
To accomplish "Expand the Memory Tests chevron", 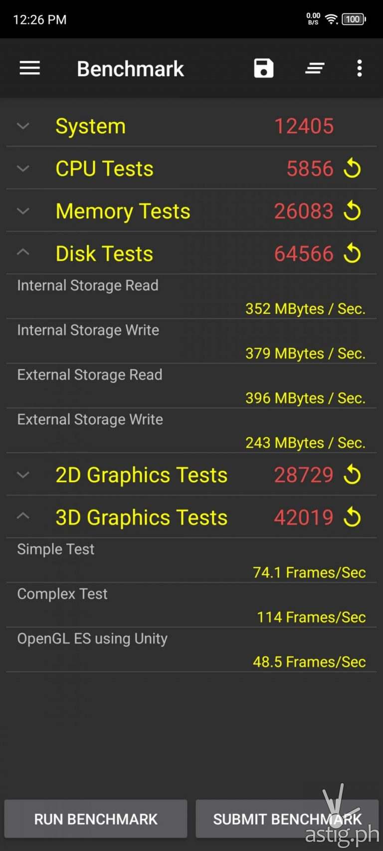I will tap(23, 211).
